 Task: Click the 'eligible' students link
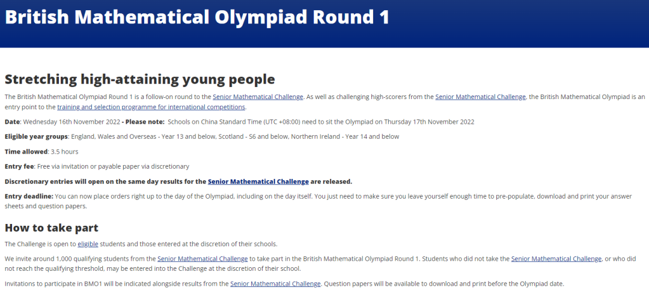88,244
